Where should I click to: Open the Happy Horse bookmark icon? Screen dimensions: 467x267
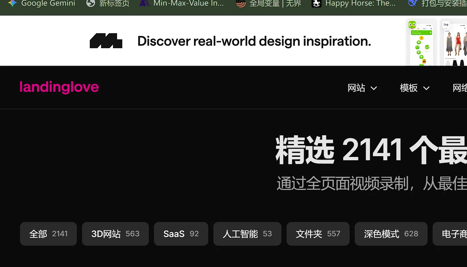pyautogui.click(x=317, y=3)
